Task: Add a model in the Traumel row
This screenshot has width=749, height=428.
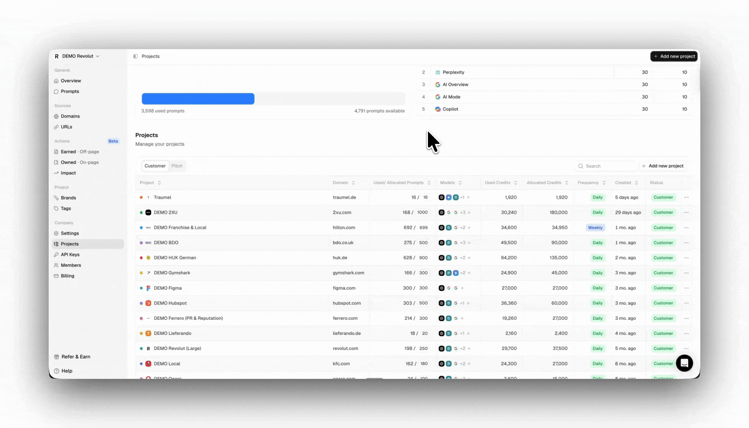Action: click(x=468, y=197)
